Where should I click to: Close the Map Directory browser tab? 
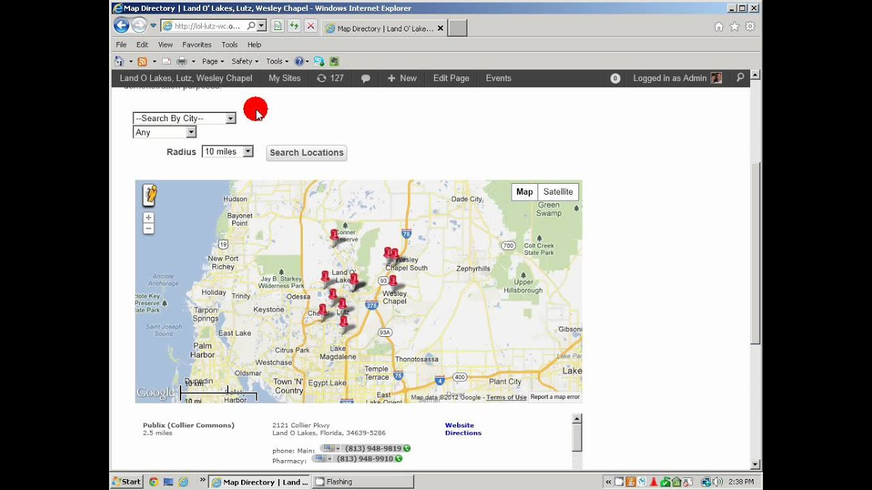440,29
